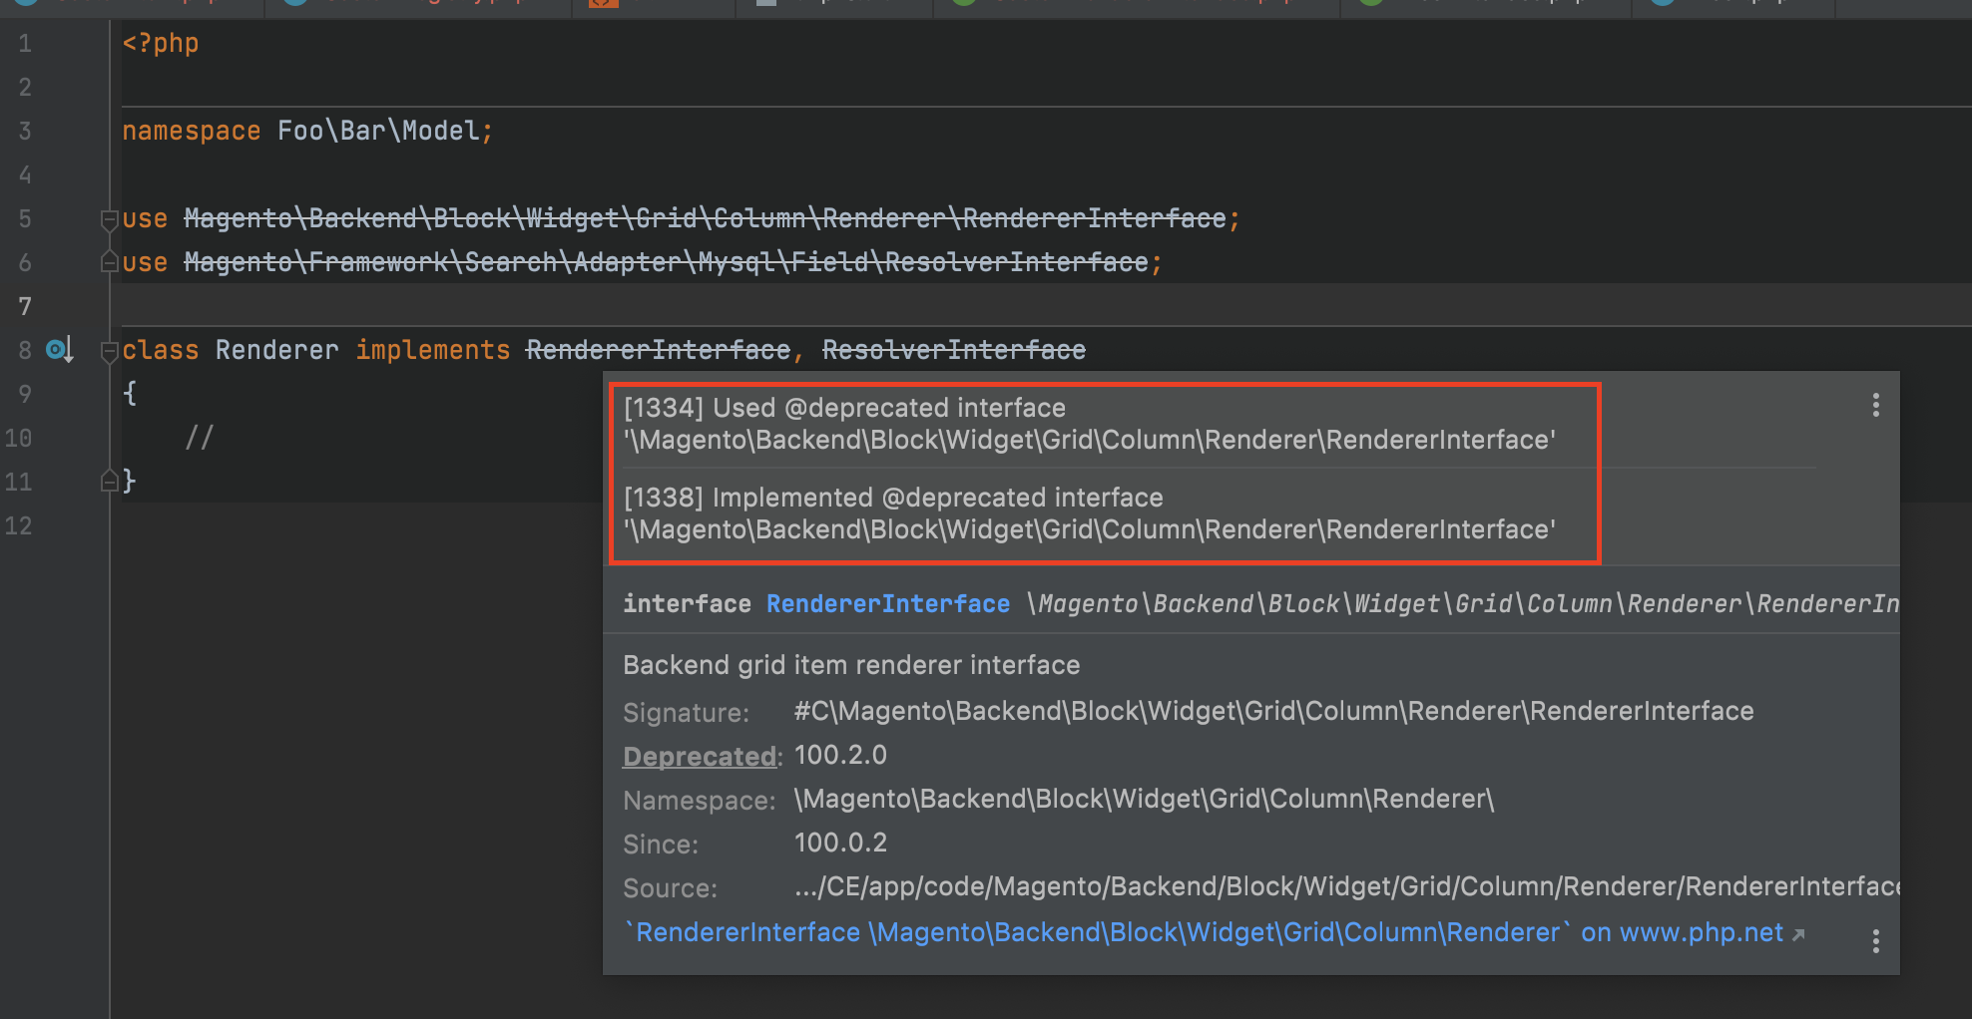1972x1019 pixels.
Task: Click line number 12 in the gutter
Action: 18,525
